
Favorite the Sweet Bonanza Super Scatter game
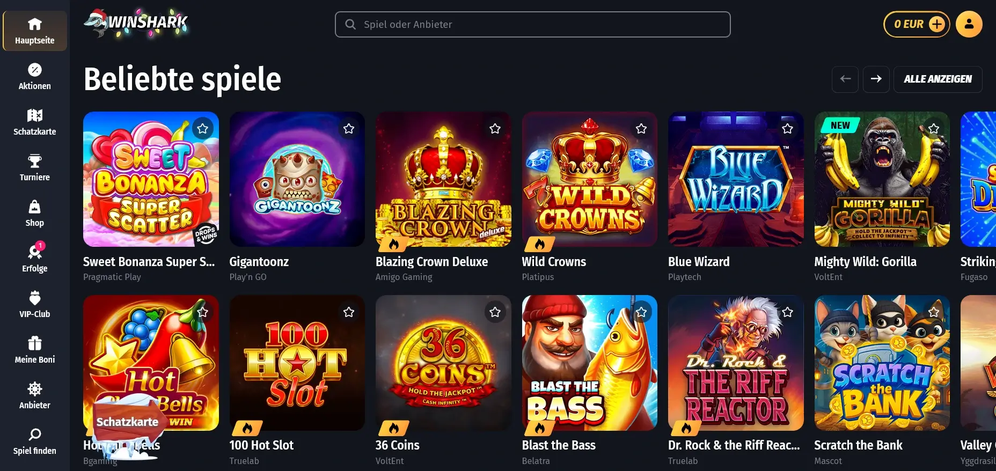click(202, 128)
